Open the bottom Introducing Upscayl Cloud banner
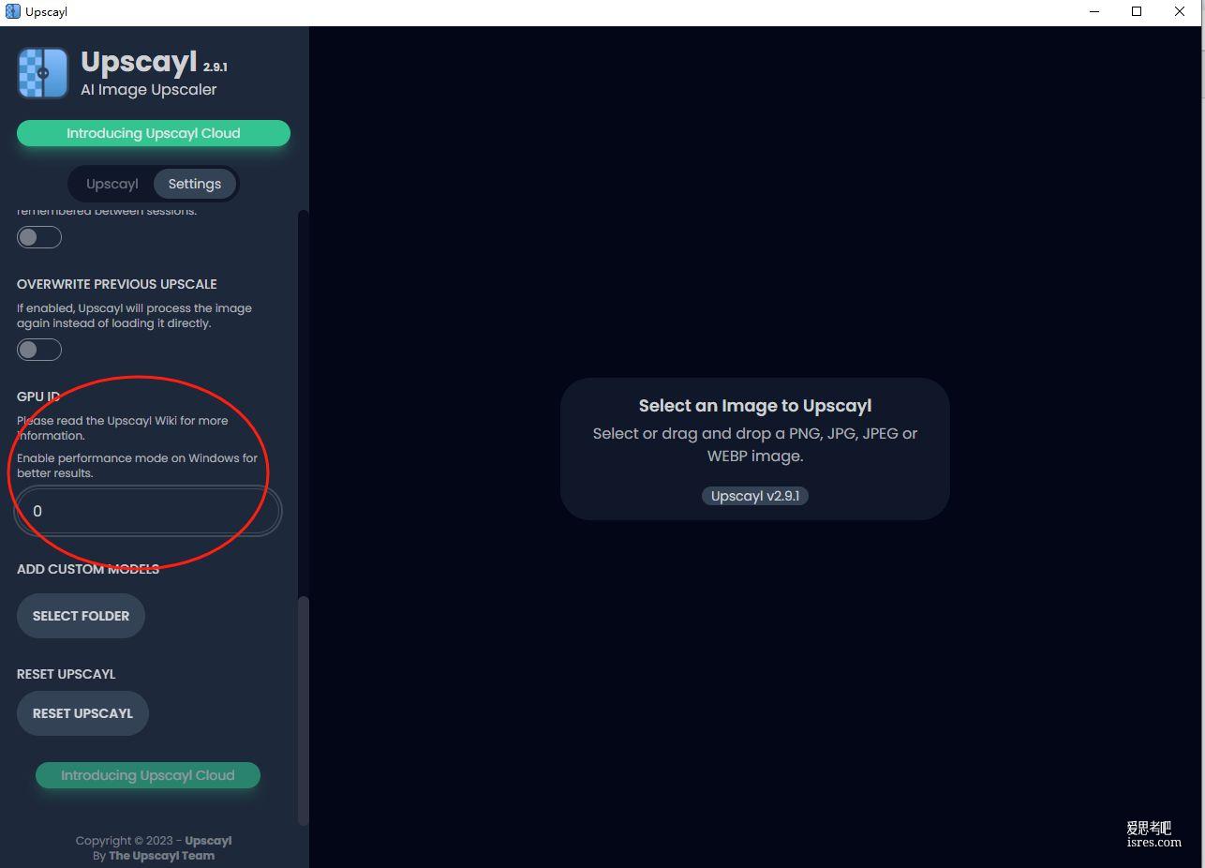Image resolution: width=1205 pixels, height=868 pixels. 148,775
